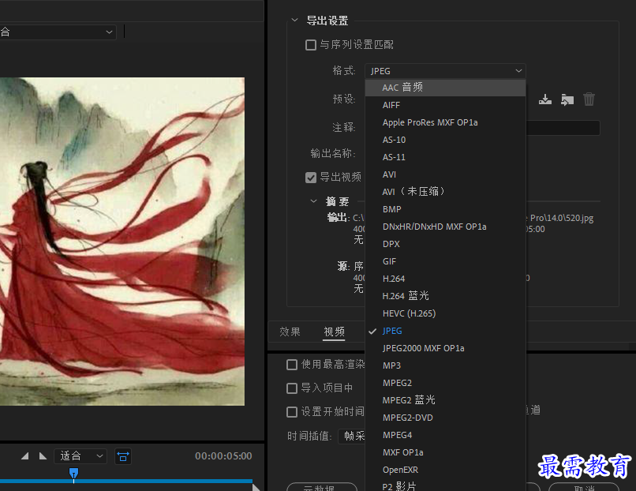Screen dimensions: 636x491
Task: Open the dropdown above the preview
Action: 58,32
